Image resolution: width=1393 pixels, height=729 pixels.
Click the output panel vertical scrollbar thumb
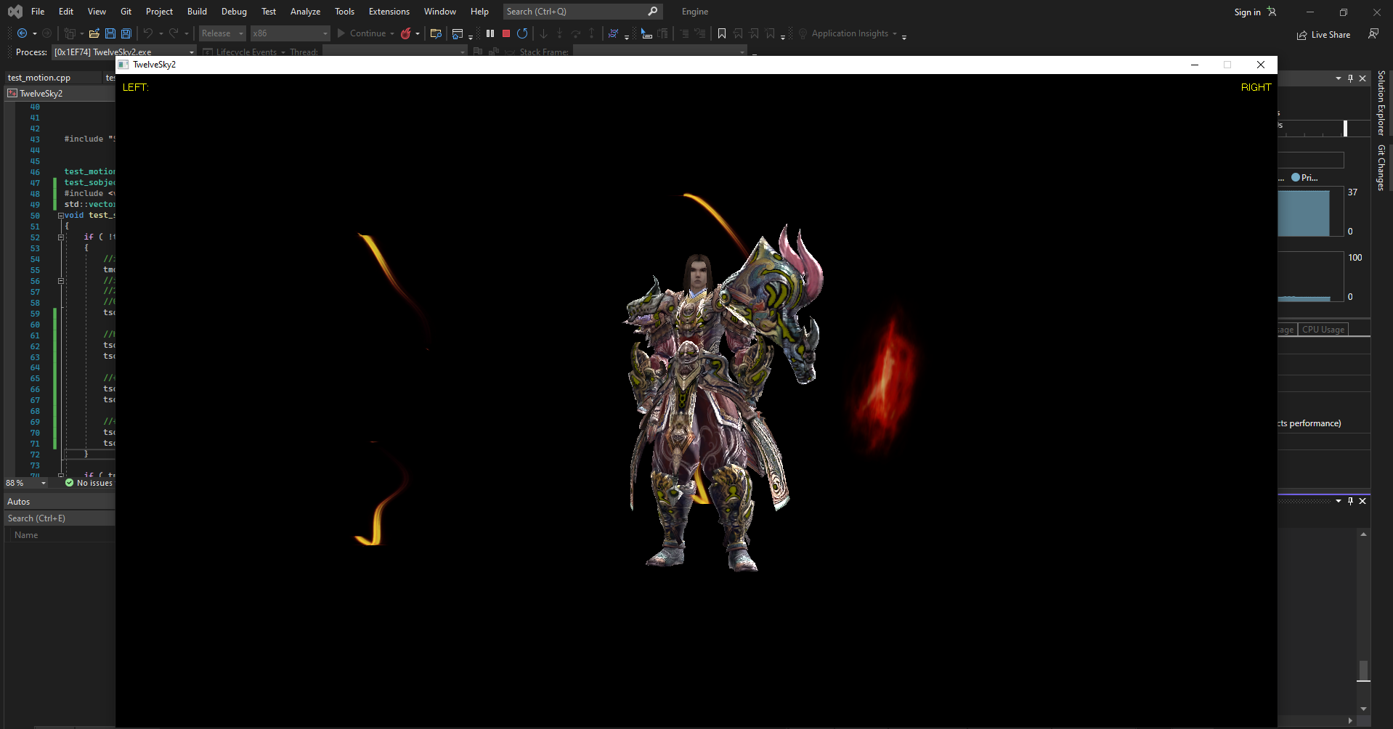pos(1363,671)
